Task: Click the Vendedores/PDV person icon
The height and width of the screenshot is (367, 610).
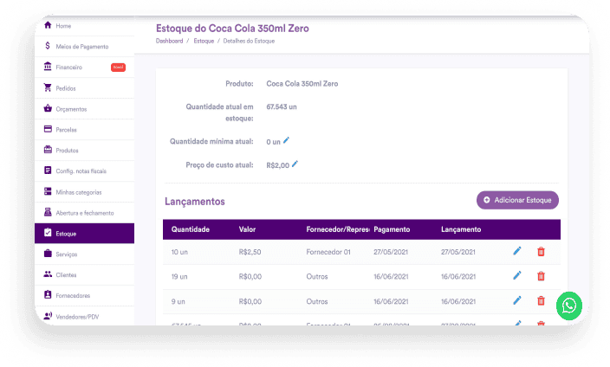Action: point(48,316)
